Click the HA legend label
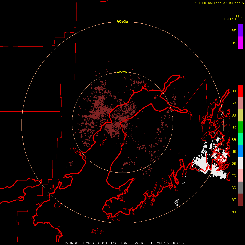The width and height of the screenshot is (245, 245). tap(234, 91)
